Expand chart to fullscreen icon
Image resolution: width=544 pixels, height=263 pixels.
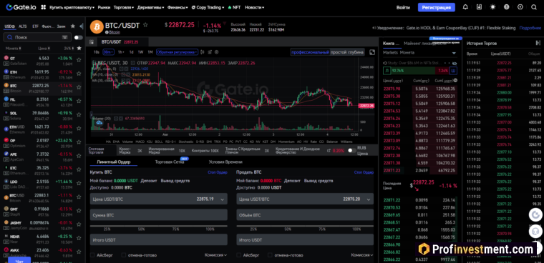coord(372,52)
